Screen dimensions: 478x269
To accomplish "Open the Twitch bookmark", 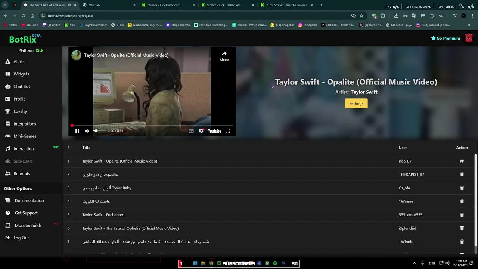I will (51, 25).
